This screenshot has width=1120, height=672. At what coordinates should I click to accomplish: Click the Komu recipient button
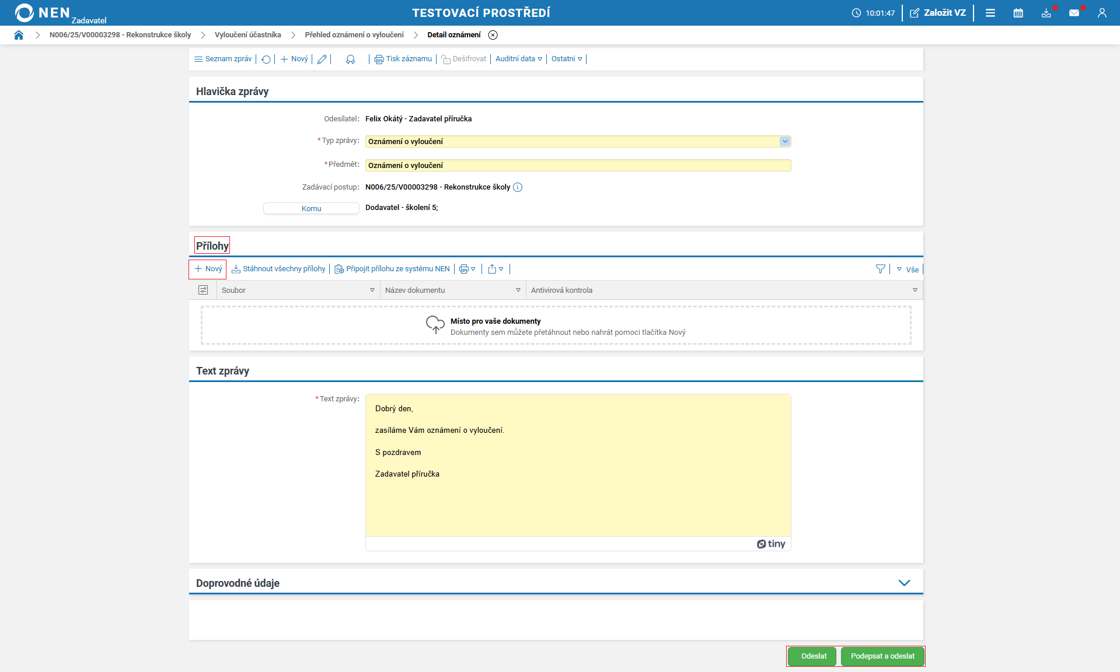point(311,208)
